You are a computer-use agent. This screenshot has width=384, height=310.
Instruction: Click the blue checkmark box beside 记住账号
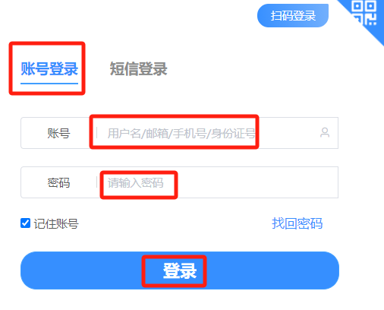pyautogui.click(x=25, y=223)
